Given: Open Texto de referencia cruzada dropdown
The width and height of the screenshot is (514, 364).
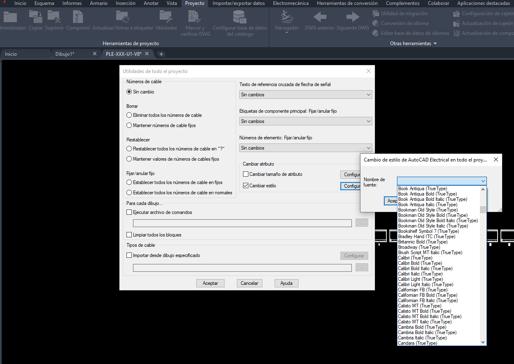Looking at the screenshot, I should (x=305, y=95).
